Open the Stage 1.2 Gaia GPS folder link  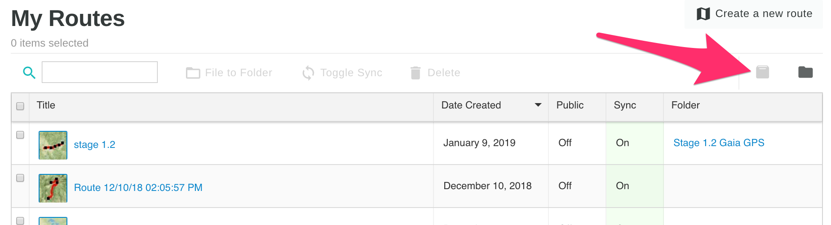pyautogui.click(x=719, y=143)
